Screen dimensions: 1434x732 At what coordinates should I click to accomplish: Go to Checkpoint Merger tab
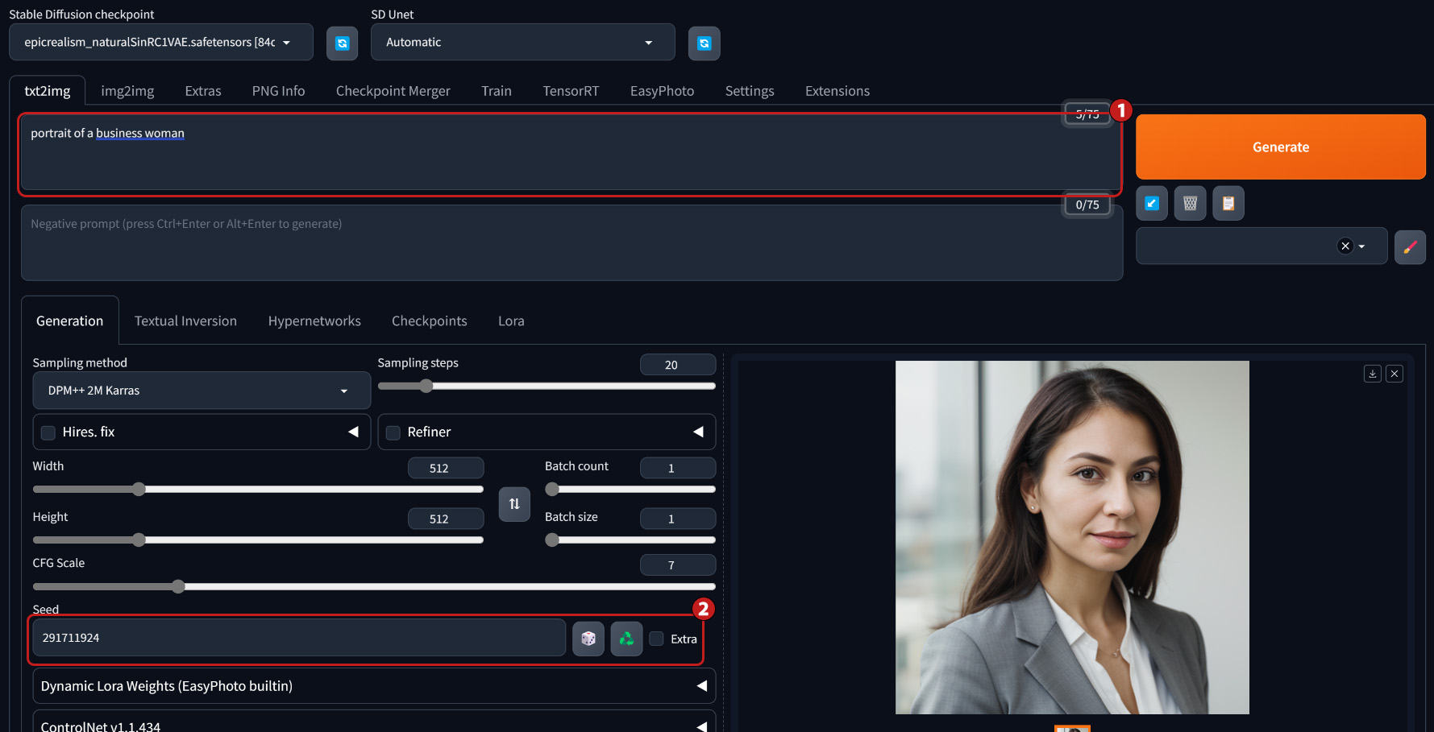coord(393,91)
